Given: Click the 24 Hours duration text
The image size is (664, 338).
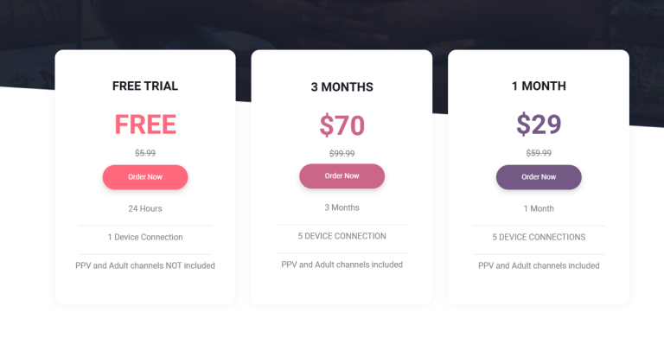Looking at the screenshot, I should pyautogui.click(x=145, y=208).
